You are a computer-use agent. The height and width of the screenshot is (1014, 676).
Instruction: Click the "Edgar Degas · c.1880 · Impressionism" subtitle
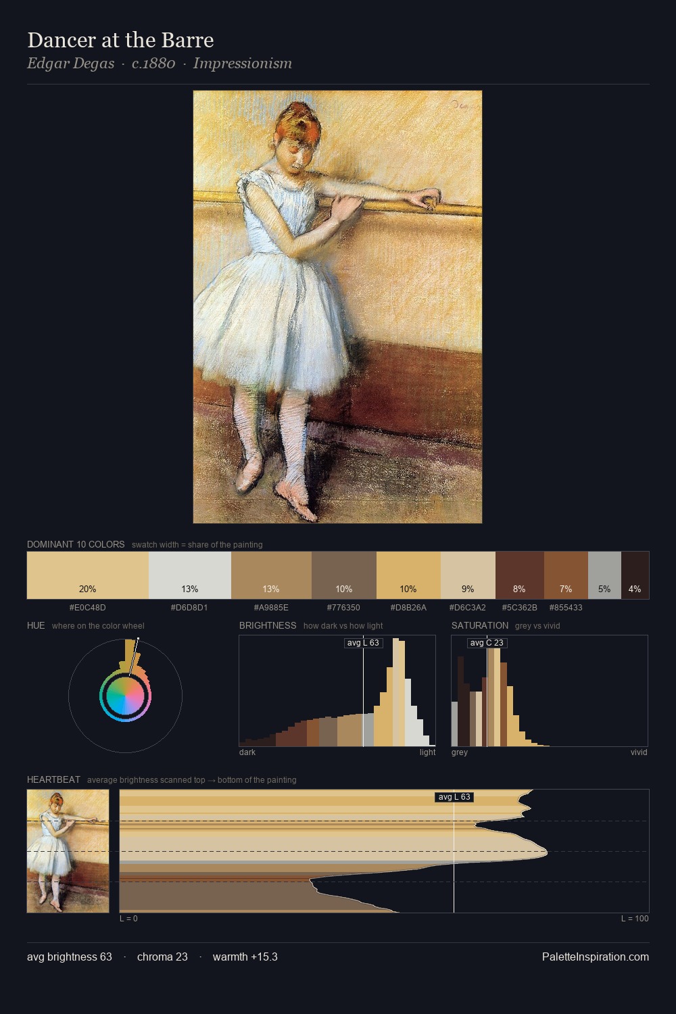coord(160,64)
